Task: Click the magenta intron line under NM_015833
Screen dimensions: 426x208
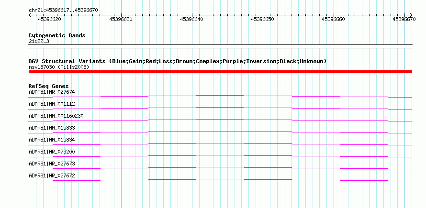Action: 220,131
